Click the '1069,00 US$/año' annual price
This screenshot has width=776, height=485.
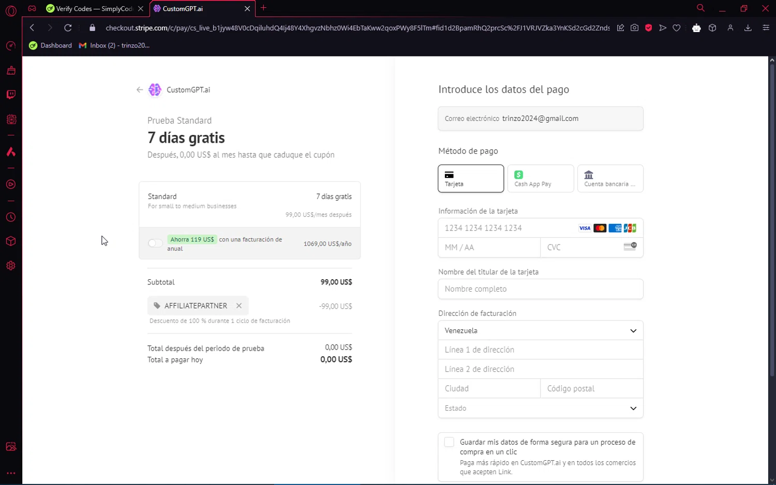pyautogui.click(x=327, y=244)
